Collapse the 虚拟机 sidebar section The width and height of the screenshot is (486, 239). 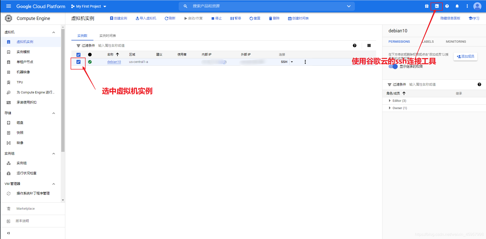(54, 32)
